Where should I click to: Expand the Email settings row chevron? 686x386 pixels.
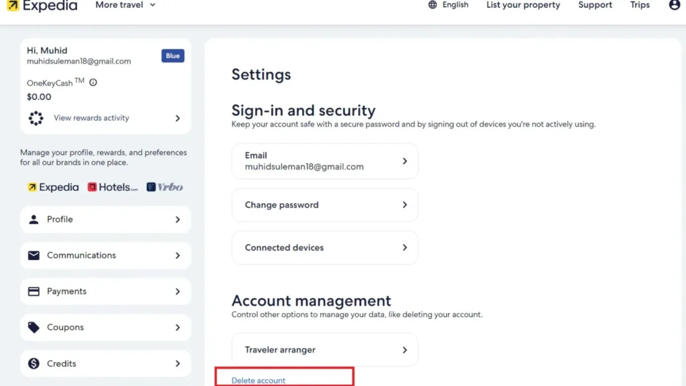[405, 161]
